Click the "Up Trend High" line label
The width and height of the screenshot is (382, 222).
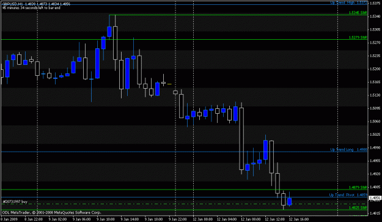348,2
